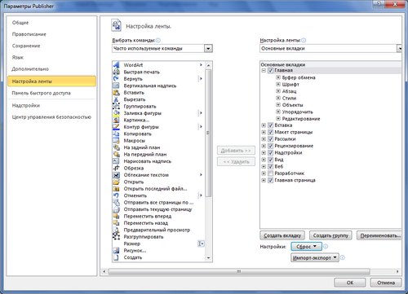Screen dimensions: 408x294
Task: Pick the Вертикальная надпись icon
Action: (x=116, y=86)
